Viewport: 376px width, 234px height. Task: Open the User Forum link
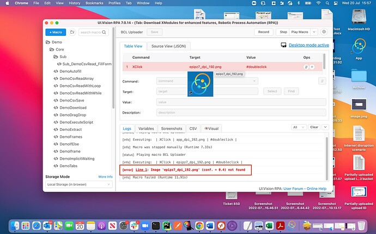[293, 188]
